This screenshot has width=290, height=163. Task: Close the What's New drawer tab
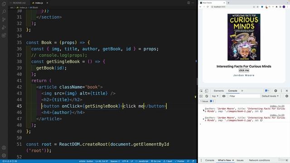233,160
